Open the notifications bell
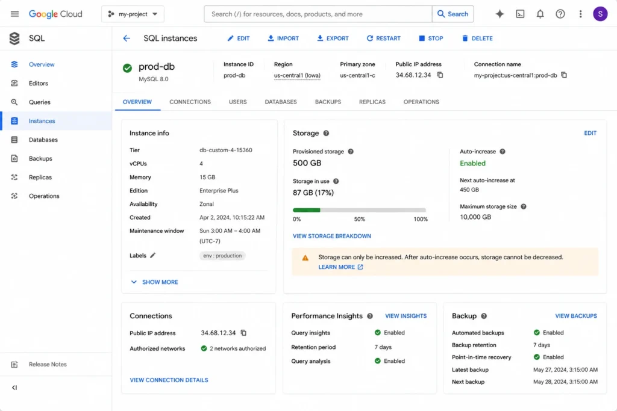 (x=540, y=14)
